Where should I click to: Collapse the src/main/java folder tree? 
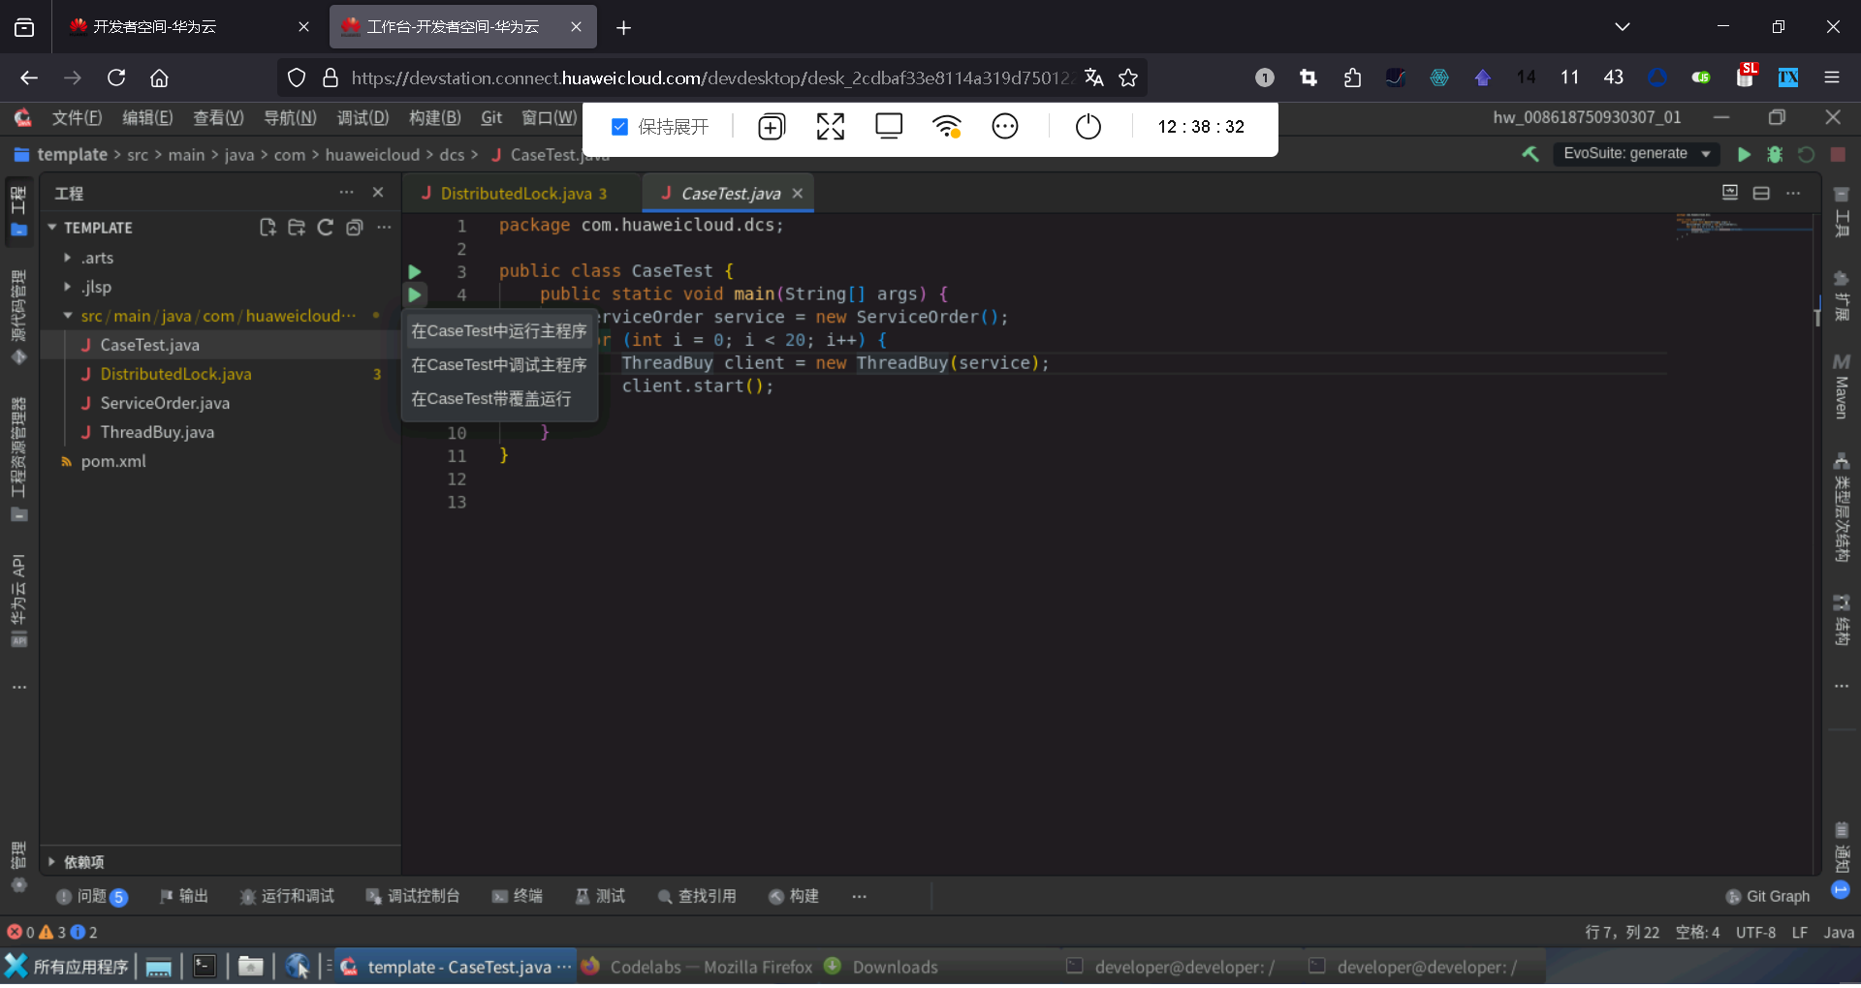tap(68, 316)
